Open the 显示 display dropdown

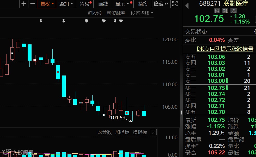(123, 4)
